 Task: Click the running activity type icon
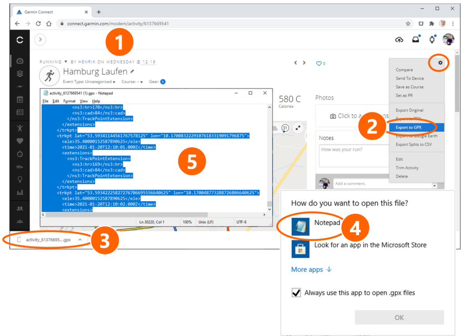(50, 76)
